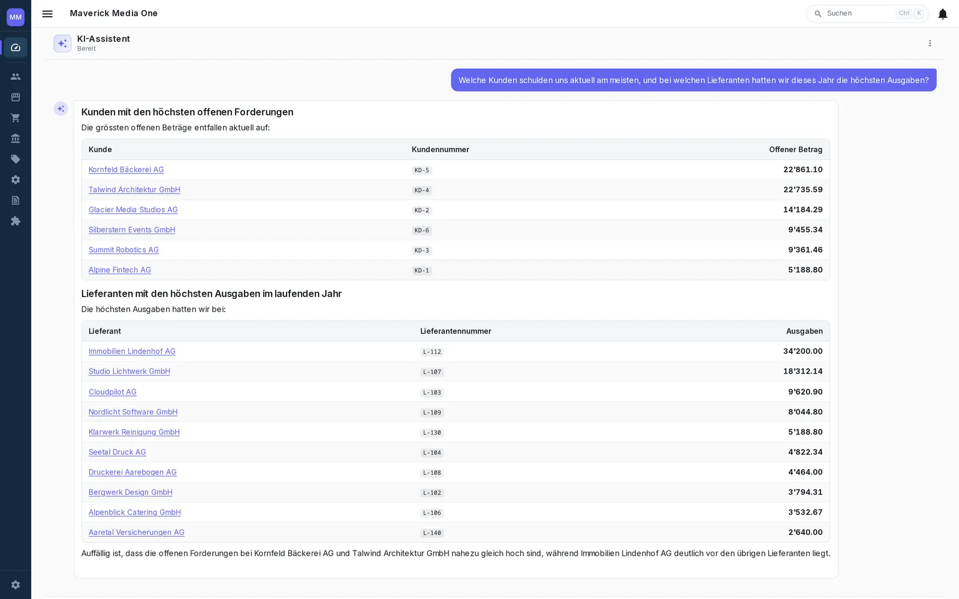
Task: Open the shopping cart sidebar icon
Action: click(16, 118)
